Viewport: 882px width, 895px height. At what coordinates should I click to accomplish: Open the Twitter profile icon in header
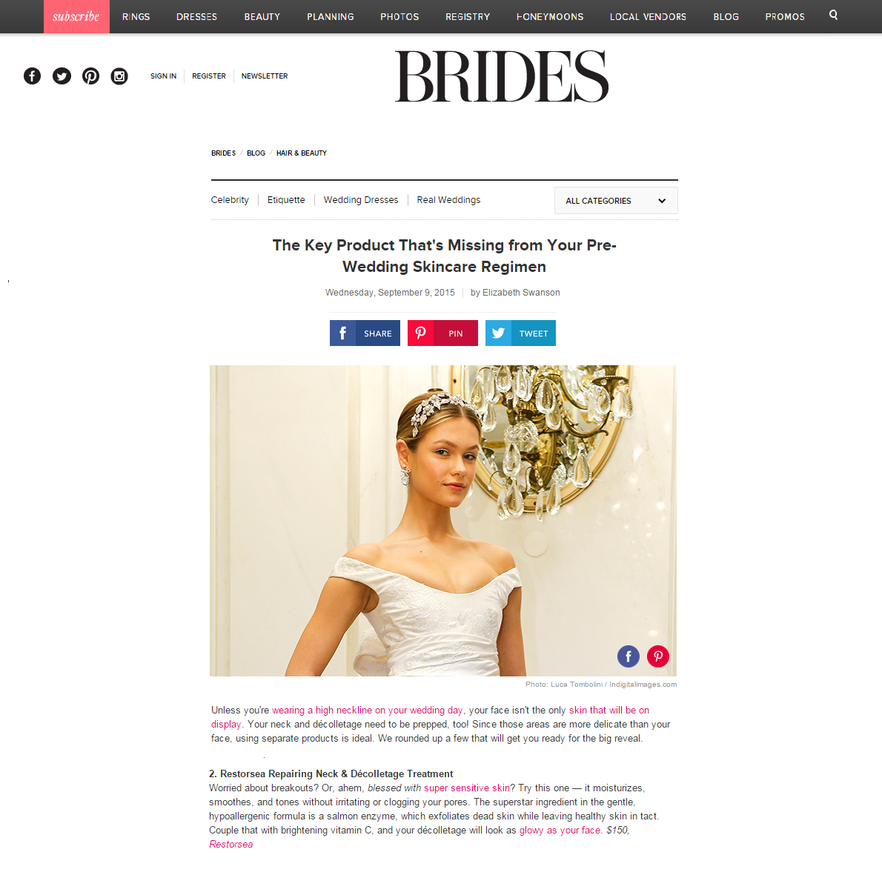pyautogui.click(x=62, y=76)
